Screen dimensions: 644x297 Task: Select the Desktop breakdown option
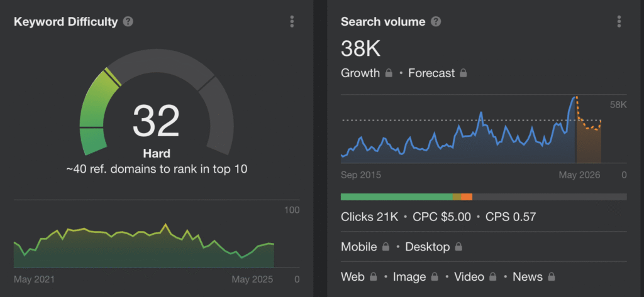coord(427,247)
